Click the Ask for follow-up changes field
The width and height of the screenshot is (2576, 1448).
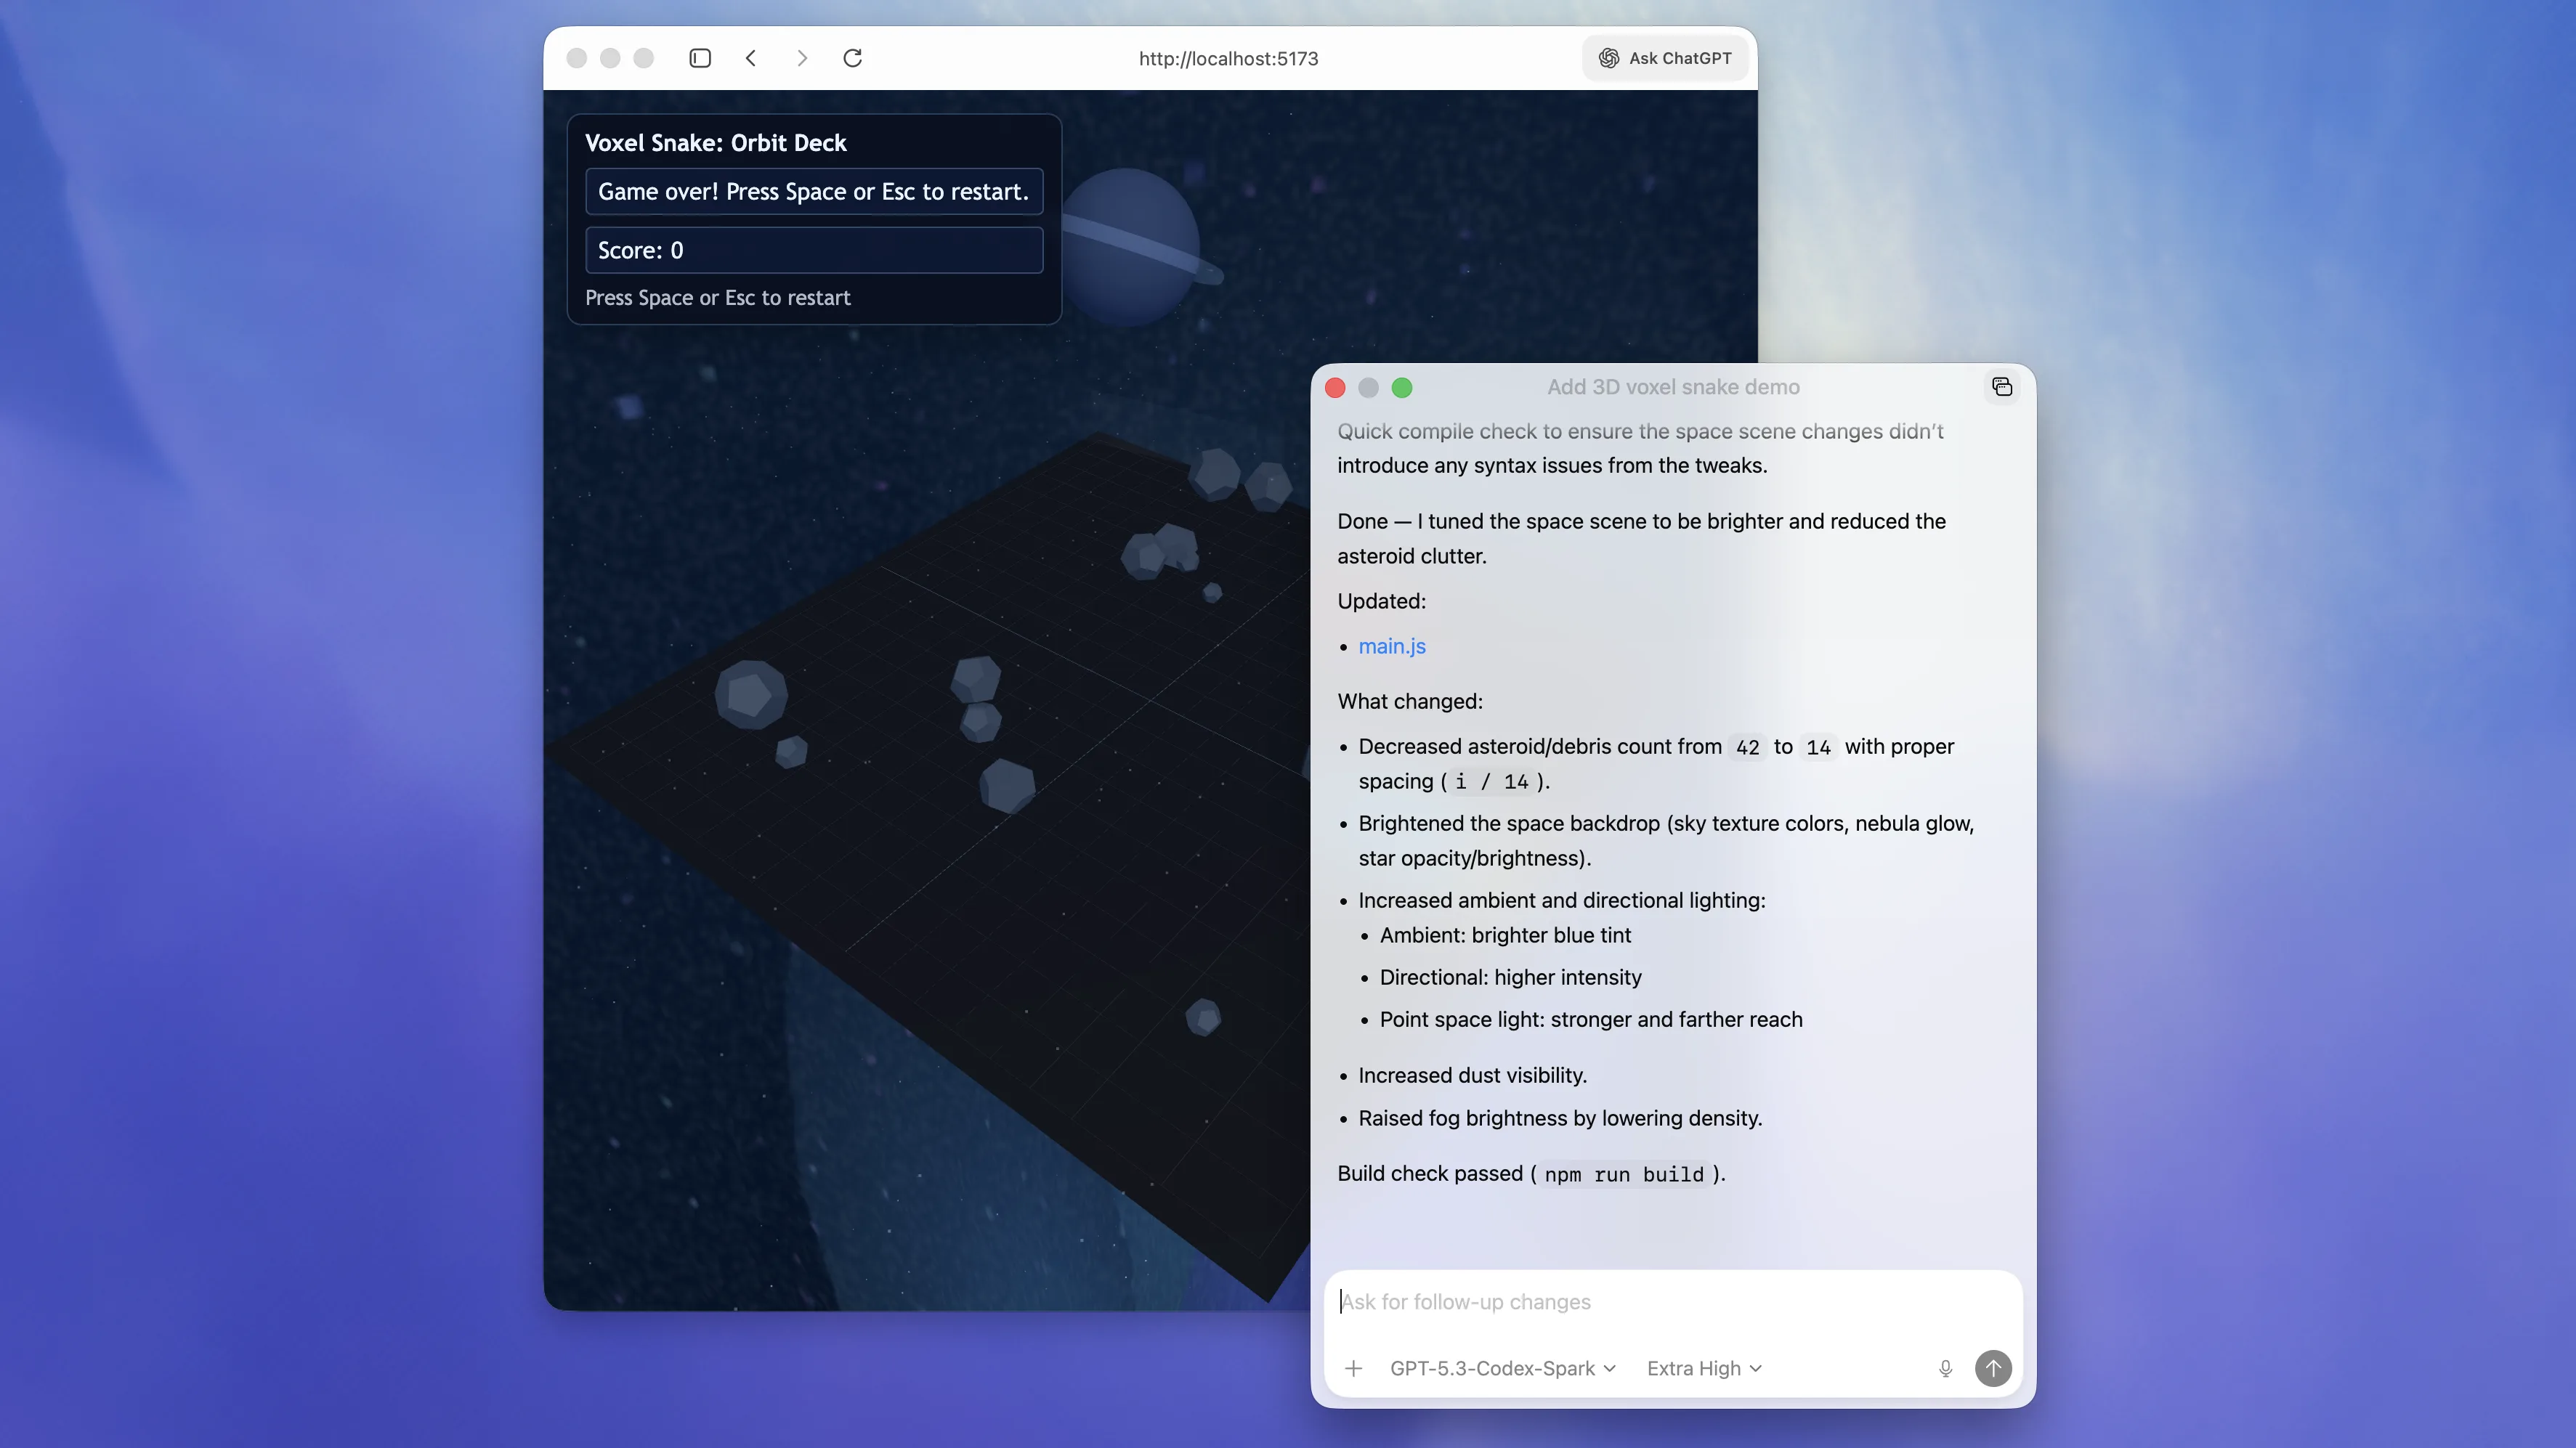click(x=1672, y=1302)
